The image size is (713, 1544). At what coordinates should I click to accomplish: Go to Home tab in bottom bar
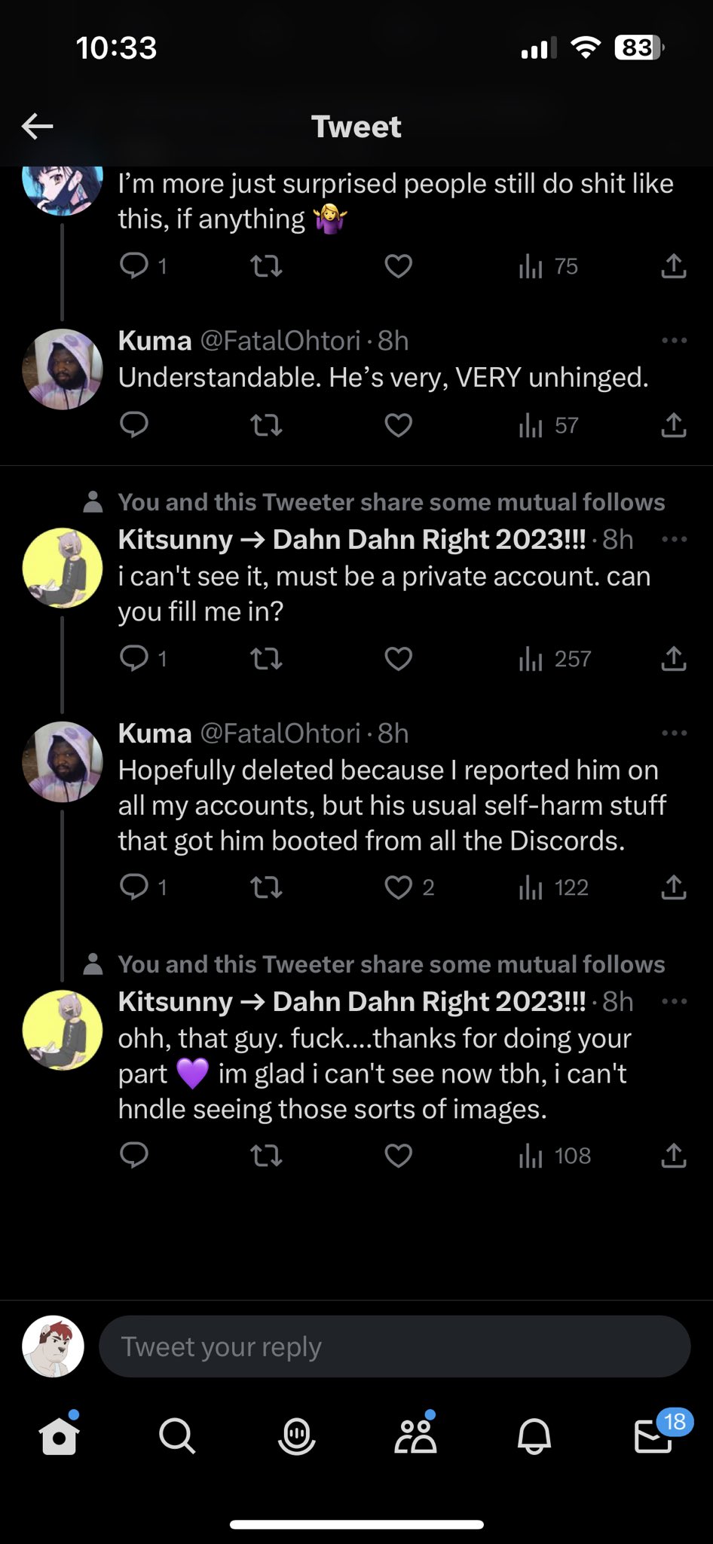[x=59, y=1437]
